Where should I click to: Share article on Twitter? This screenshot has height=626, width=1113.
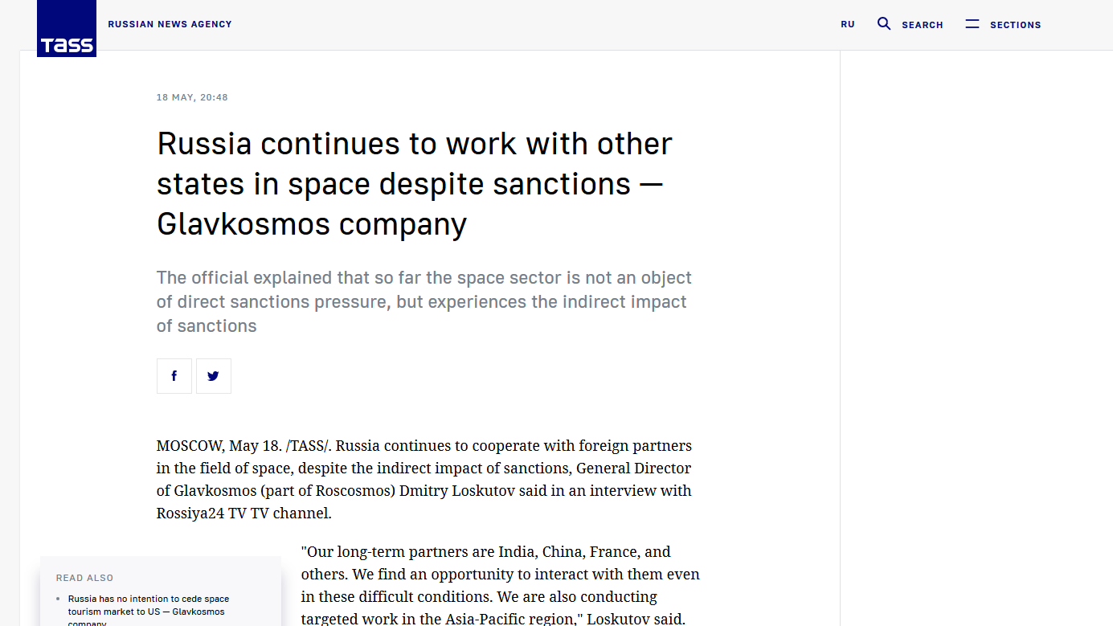pyautogui.click(x=214, y=376)
